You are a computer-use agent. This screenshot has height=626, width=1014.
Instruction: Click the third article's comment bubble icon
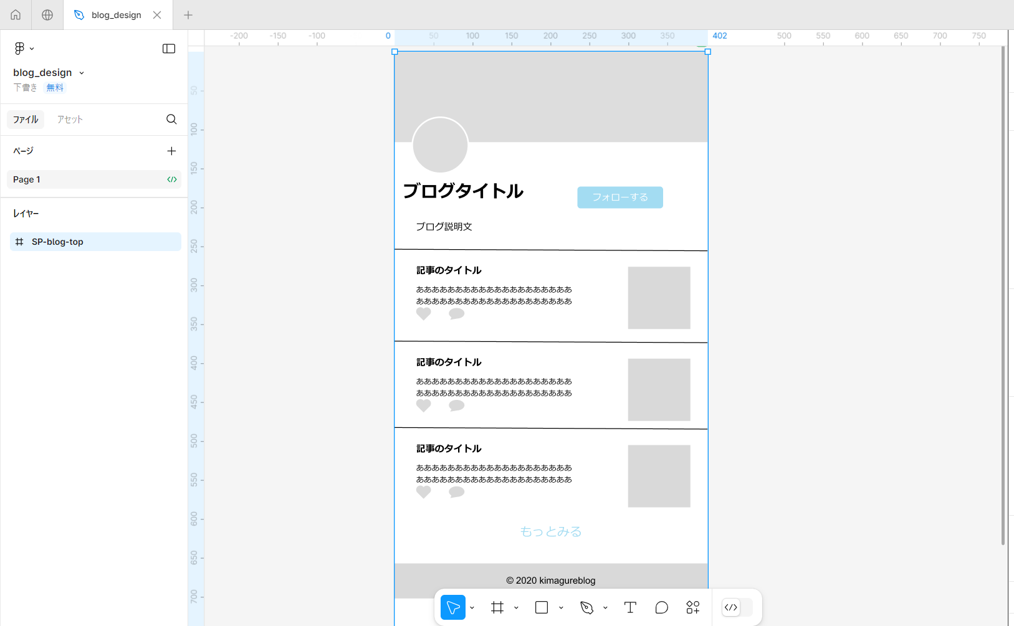457,492
